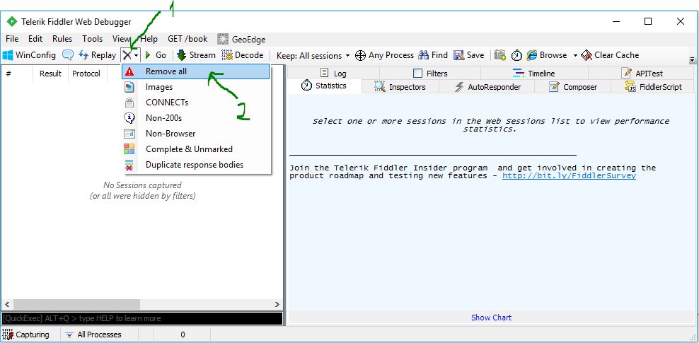Screen dimensions: 699x343
Task: Switch to the Timeline tab
Action: (x=534, y=74)
